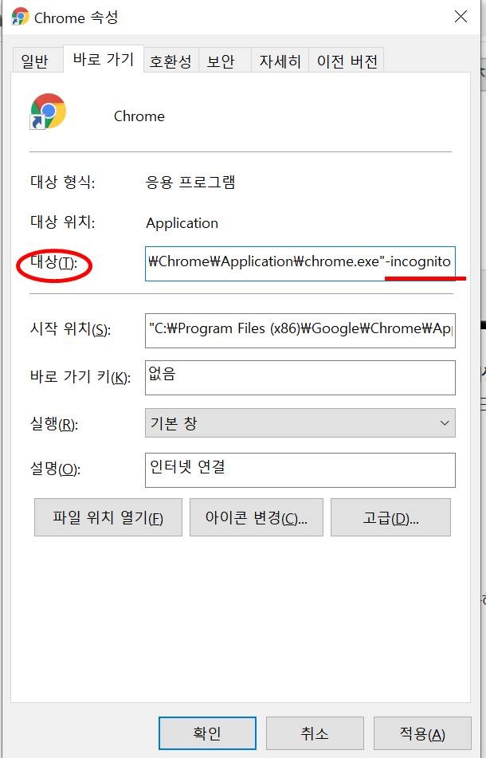Screen dimensions: 486x758
Task: Open the 호환성 tab
Action: (x=170, y=61)
